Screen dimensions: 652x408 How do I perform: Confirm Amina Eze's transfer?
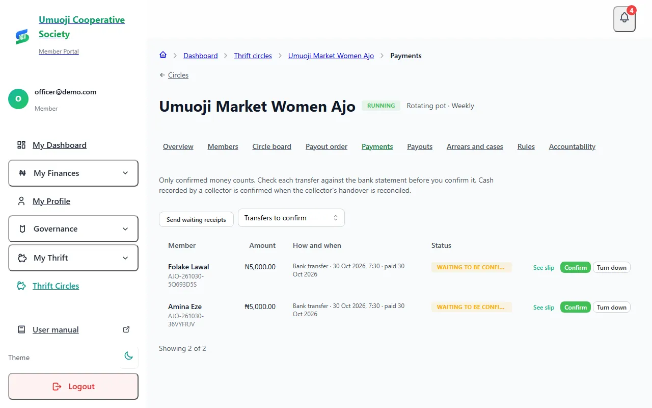tap(576, 307)
